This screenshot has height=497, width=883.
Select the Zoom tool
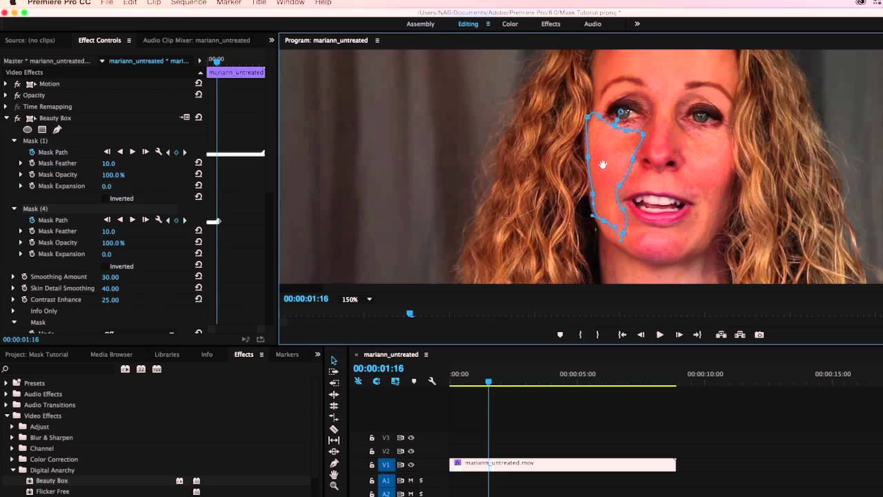pos(334,486)
